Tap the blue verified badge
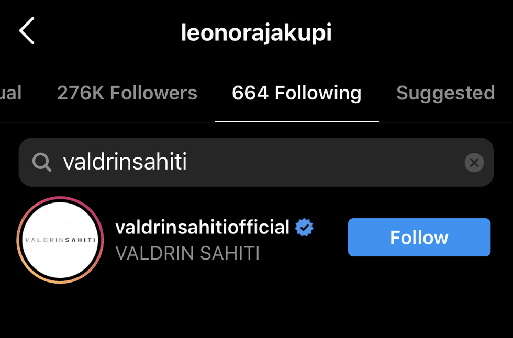513x338 pixels. (x=304, y=227)
